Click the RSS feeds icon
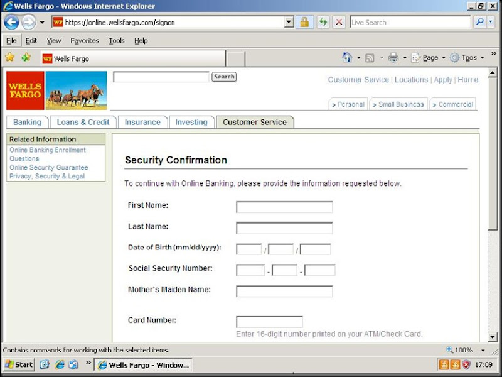Screen dimensions: 502x377 [370, 58]
